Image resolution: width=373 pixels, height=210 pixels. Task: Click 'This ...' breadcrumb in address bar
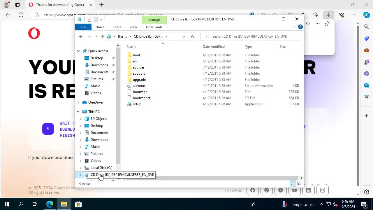[122, 36]
